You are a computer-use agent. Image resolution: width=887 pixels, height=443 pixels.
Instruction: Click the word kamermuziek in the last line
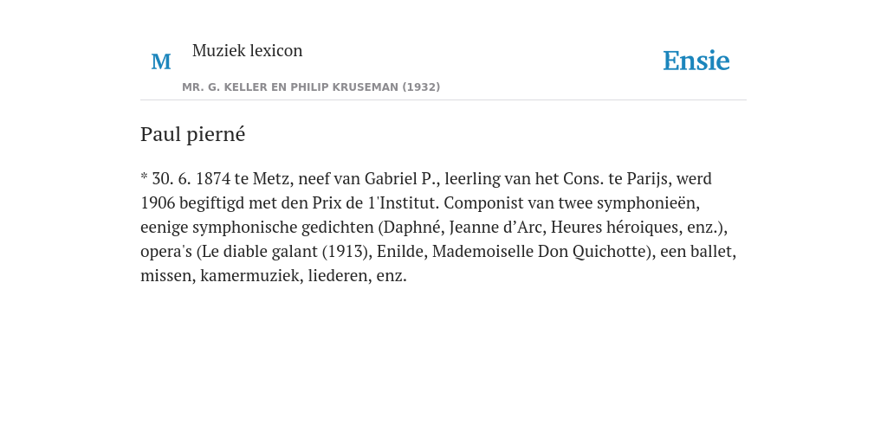(249, 276)
